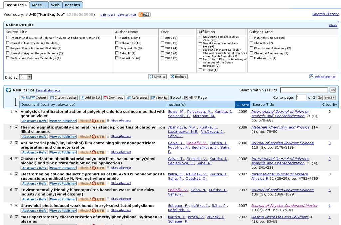Select the Scopus: 24 tab

pos(16,5)
